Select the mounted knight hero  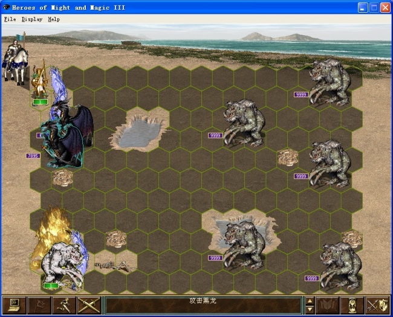click(x=15, y=60)
